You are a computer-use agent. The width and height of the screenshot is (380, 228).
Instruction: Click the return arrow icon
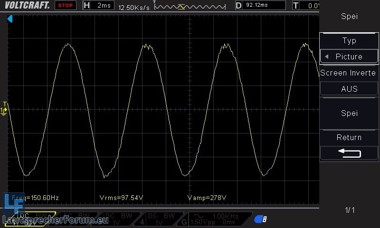(349, 153)
